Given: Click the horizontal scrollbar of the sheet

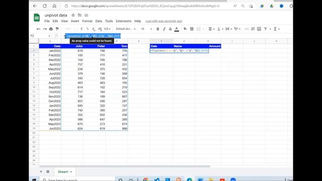Looking at the screenshot, I should coord(125,166).
